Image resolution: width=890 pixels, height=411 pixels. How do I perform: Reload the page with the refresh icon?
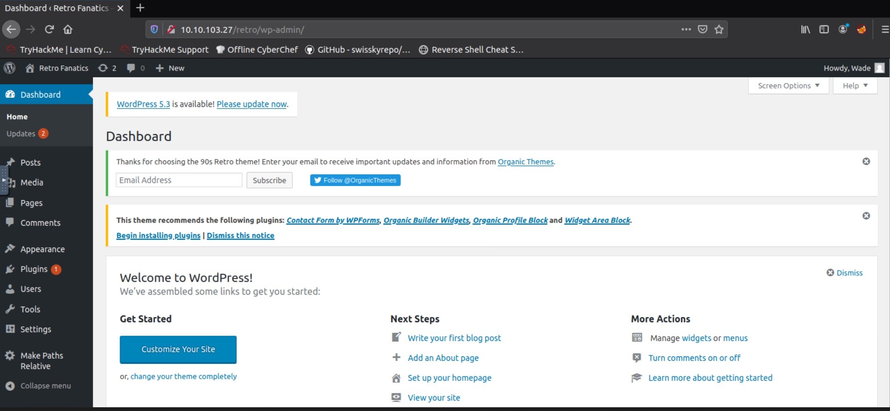pos(49,29)
